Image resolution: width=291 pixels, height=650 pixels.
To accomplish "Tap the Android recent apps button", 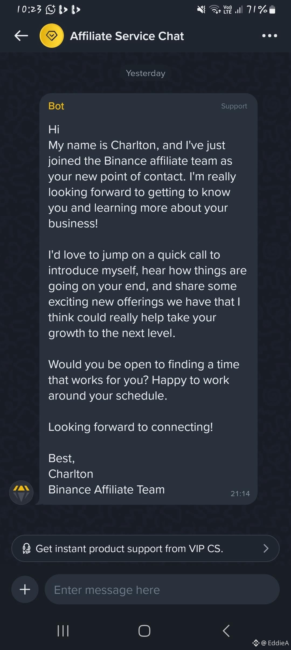I will click(x=63, y=631).
